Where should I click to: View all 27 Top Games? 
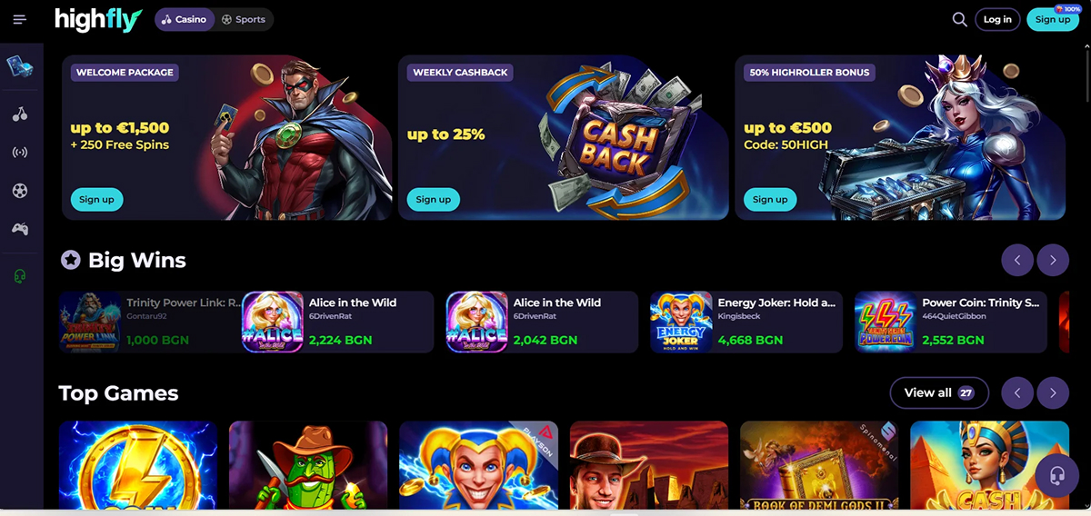(x=939, y=392)
